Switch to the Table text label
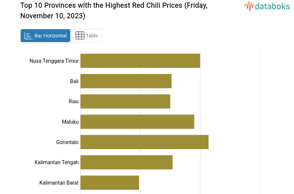Image resolution: width=294 pixels, height=194 pixels. point(92,36)
